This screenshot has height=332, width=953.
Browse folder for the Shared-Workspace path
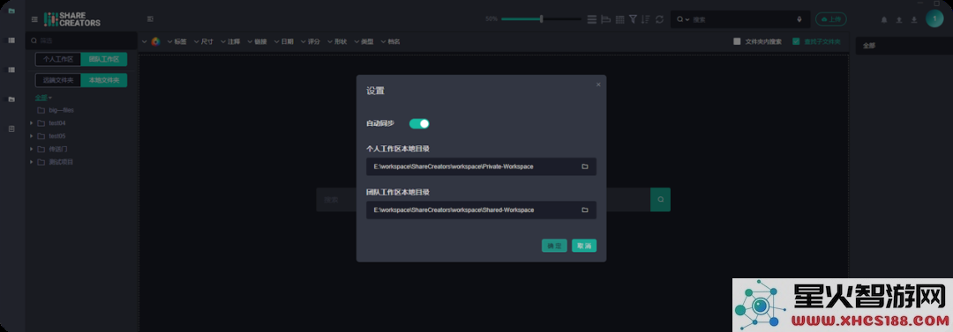(x=585, y=210)
